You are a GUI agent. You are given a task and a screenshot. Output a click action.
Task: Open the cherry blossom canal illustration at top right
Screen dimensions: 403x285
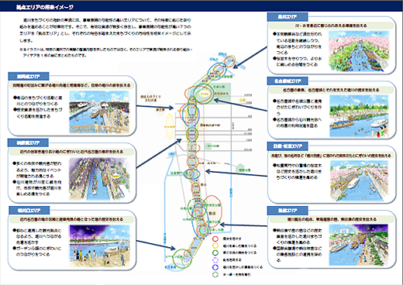pyautogui.click(x=359, y=51)
